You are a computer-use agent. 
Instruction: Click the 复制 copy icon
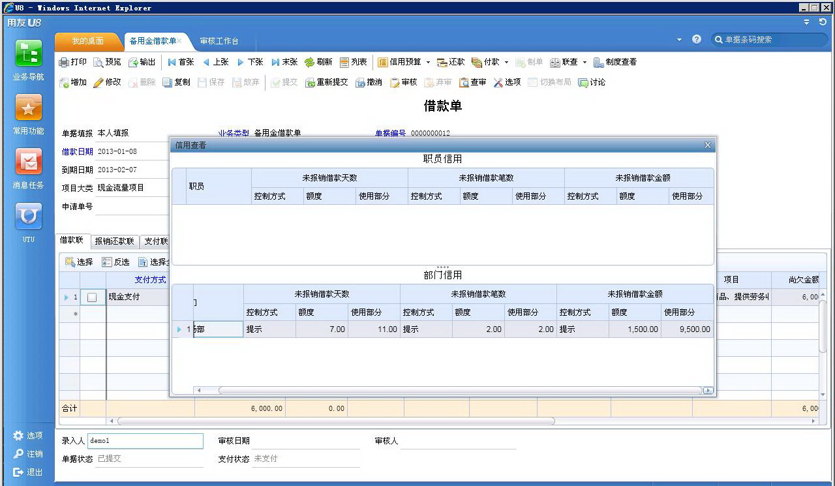coord(168,83)
